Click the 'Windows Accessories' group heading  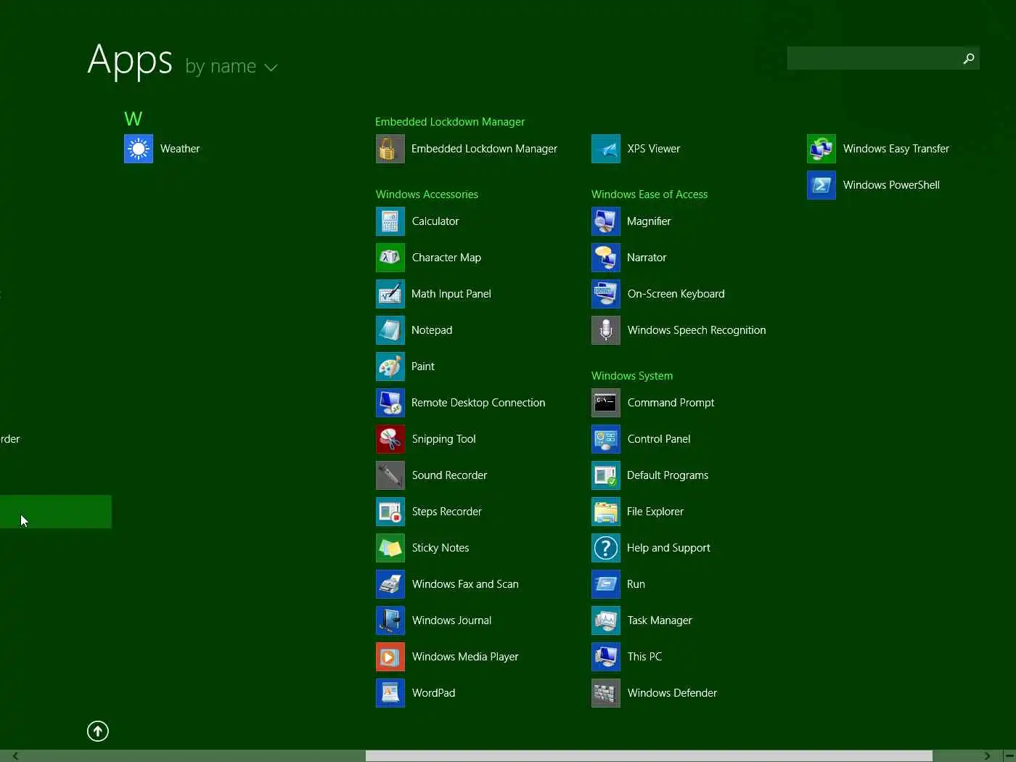tap(427, 194)
